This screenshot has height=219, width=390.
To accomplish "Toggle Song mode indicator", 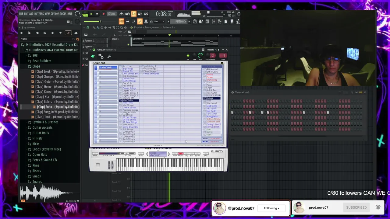I will click(85, 15).
